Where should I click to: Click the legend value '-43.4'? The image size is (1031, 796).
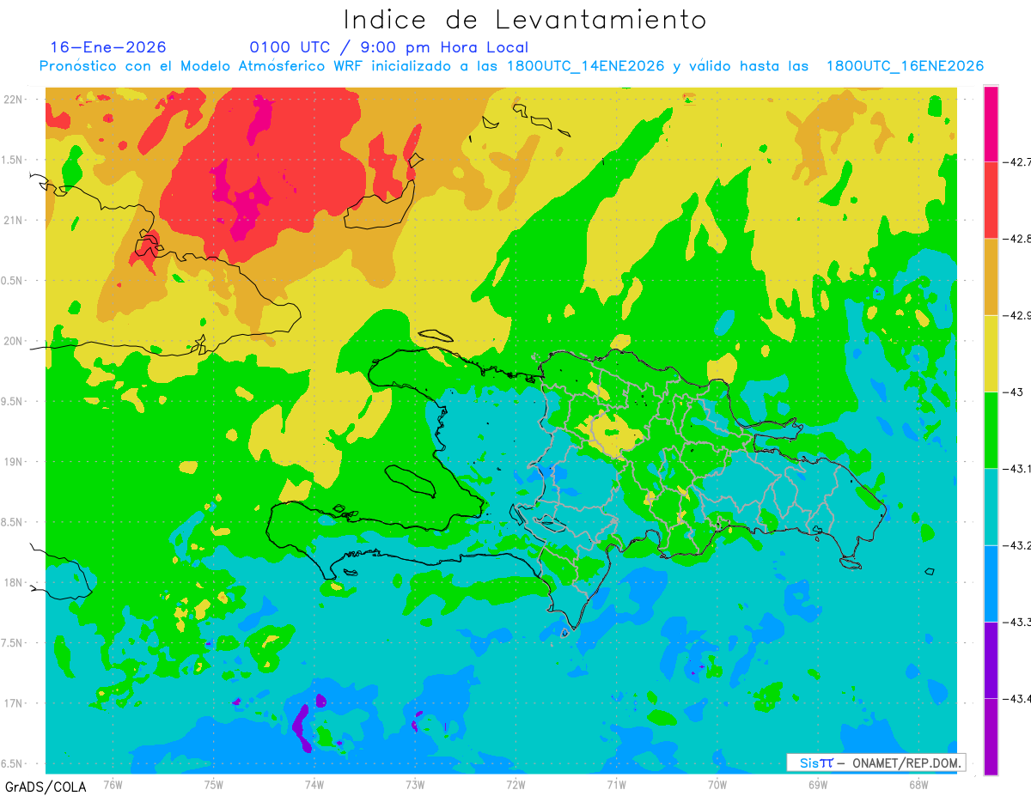[1016, 699]
